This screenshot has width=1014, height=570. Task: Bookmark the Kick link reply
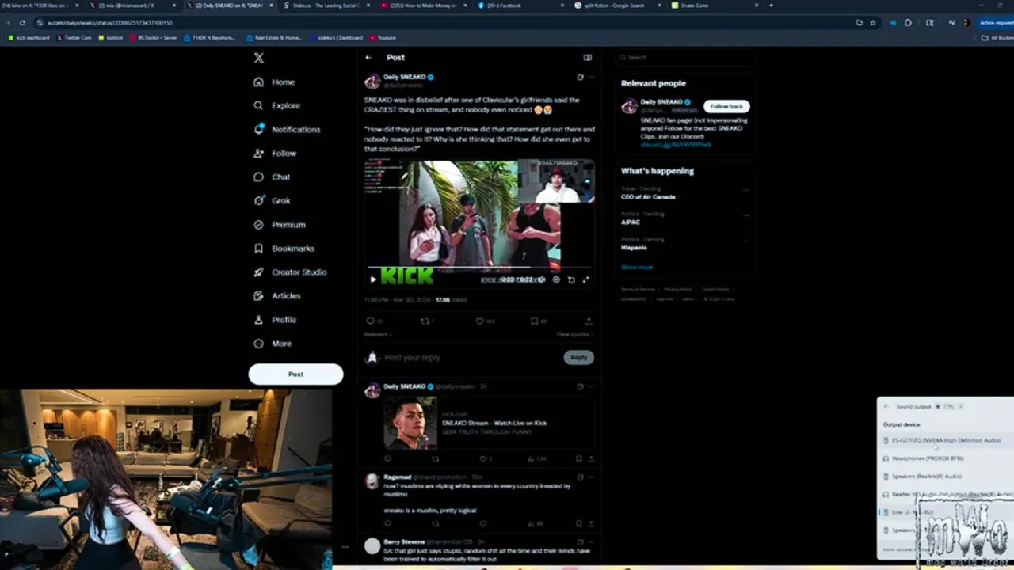[579, 458]
